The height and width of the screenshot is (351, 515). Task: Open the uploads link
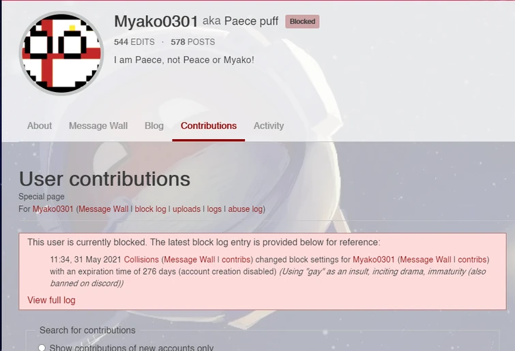[x=186, y=209]
